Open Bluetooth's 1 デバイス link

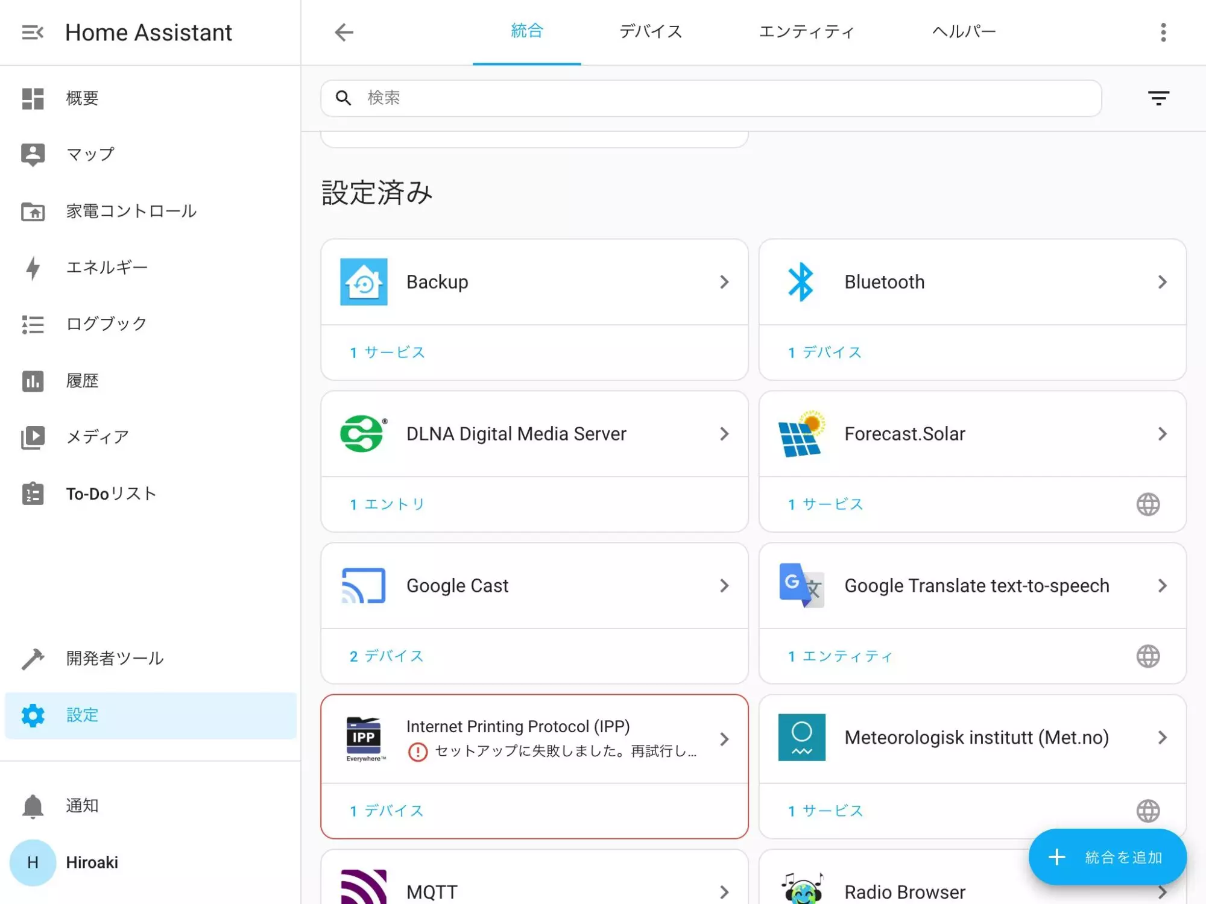[x=825, y=353]
